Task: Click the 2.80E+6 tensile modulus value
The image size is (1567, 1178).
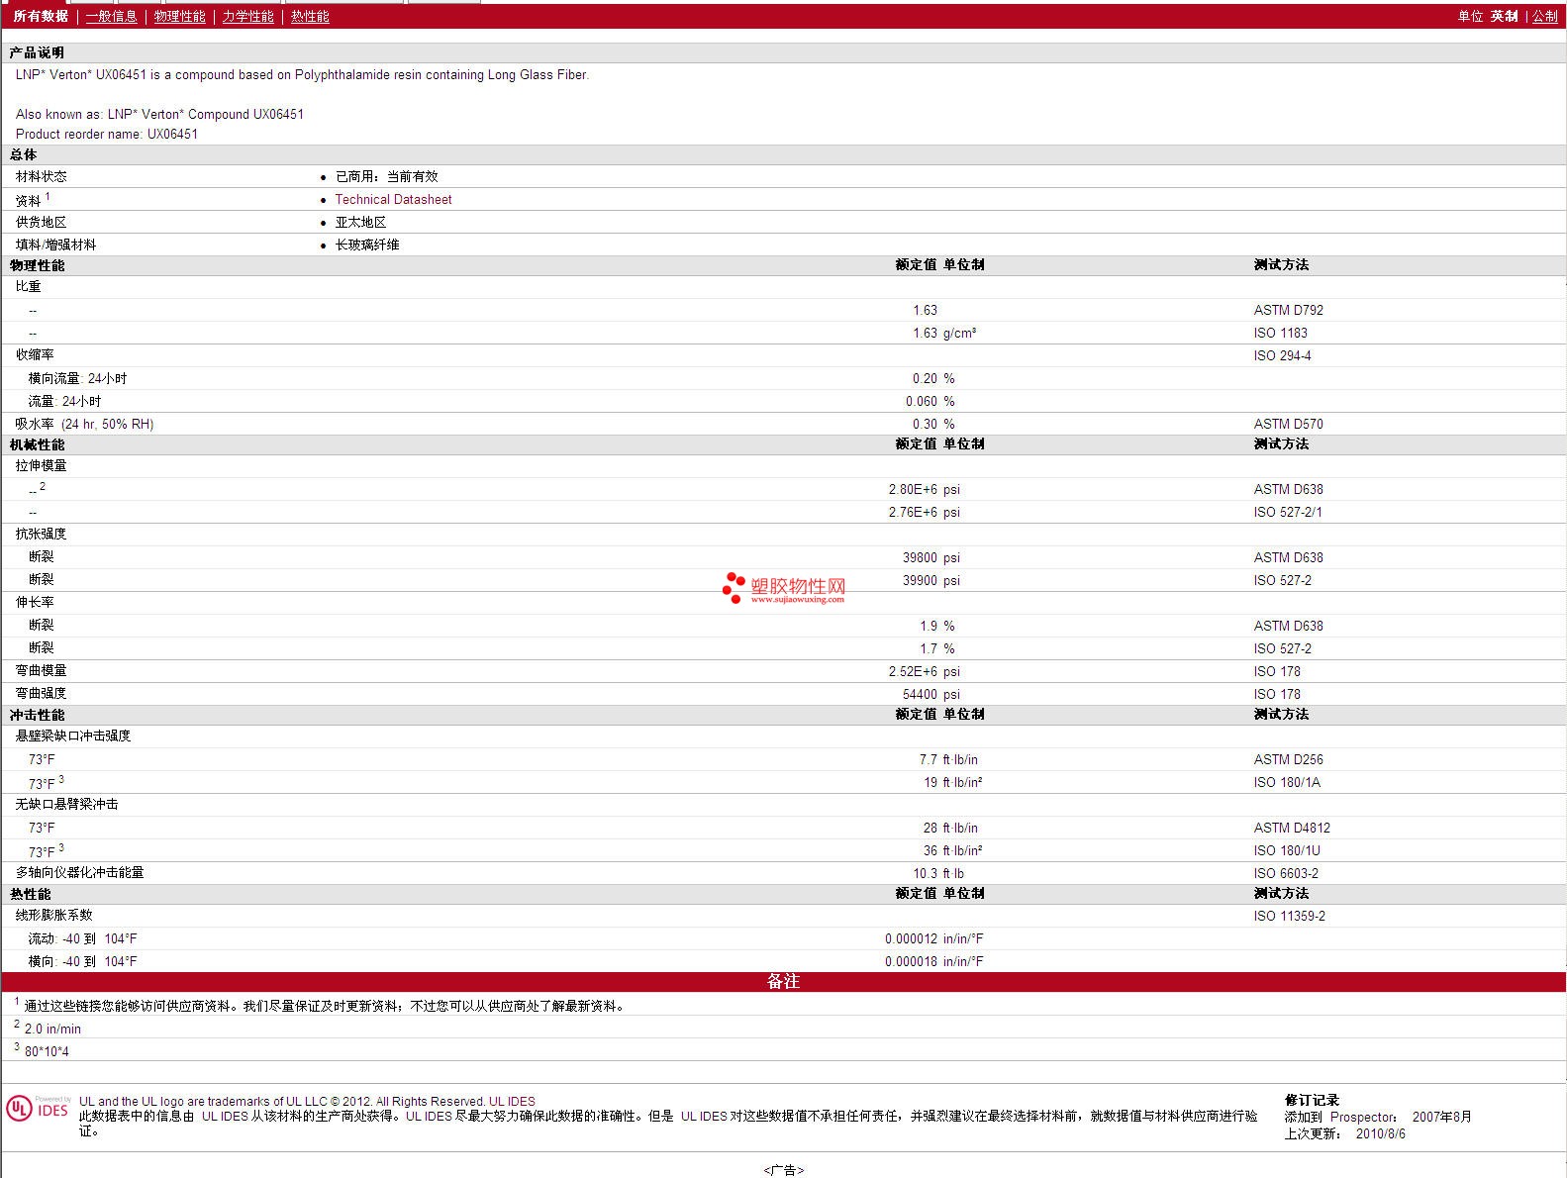Action: click(x=913, y=490)
